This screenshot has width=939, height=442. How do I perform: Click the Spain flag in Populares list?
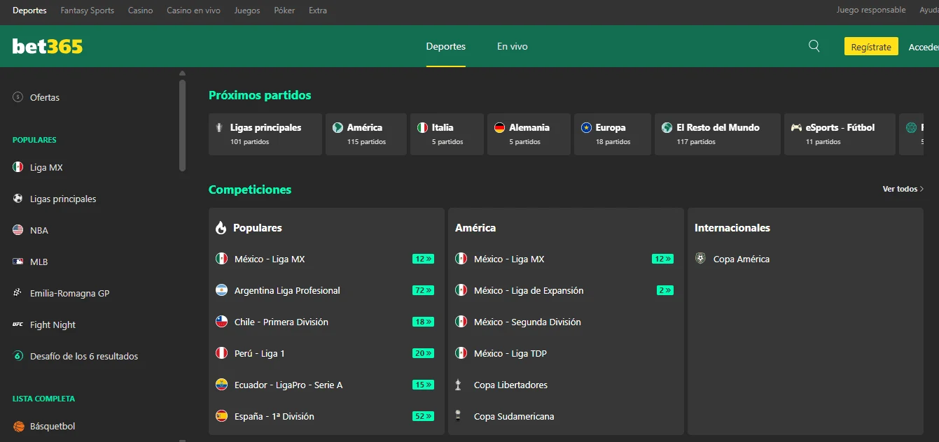click(222, 416)
